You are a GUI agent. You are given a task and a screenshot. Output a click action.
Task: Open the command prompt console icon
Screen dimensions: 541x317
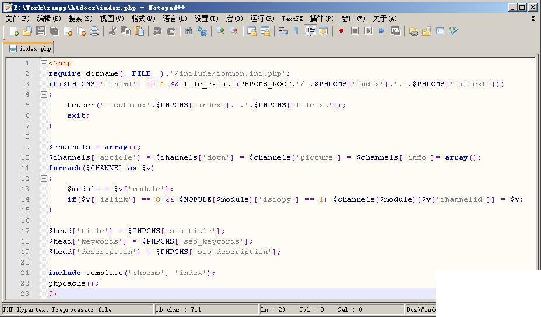click(440, 31)
